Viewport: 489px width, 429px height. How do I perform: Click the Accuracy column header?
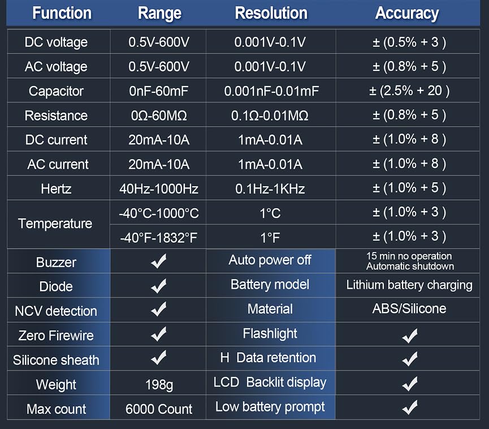[407, 14]
